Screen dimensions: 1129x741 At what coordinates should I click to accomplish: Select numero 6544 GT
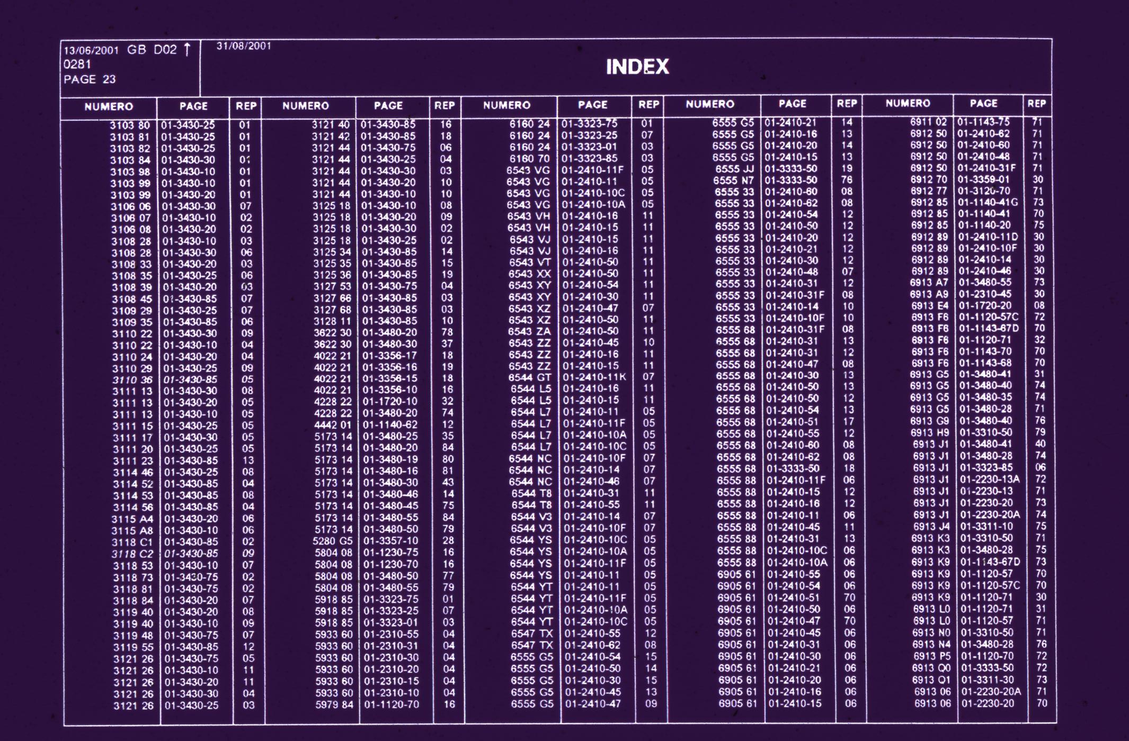531,378
